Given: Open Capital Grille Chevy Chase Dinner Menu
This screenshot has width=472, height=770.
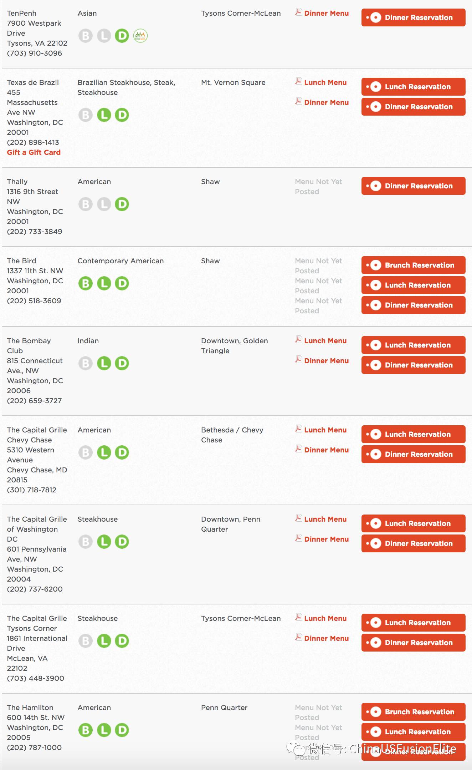Looking at the screenshot, I should tap(326, 450).
